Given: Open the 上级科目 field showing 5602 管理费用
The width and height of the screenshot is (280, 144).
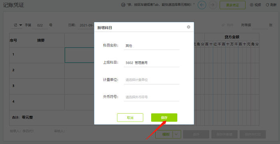Looking at the screenshot, I should pyautogui.click(x=152, y=63).
